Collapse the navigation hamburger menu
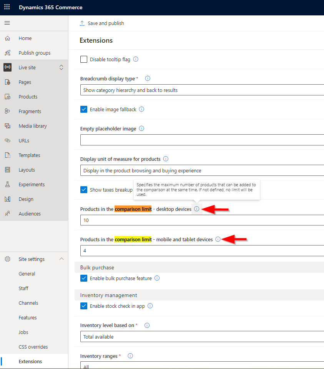 coord(7,23)
